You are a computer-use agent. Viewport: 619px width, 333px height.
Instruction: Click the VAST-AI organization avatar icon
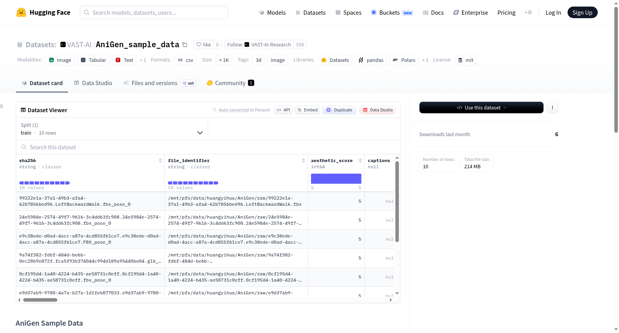tap(63, 45)
